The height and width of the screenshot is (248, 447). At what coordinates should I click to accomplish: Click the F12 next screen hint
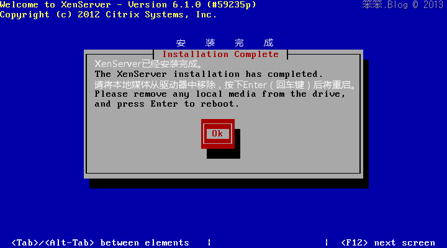click(388, 242)
